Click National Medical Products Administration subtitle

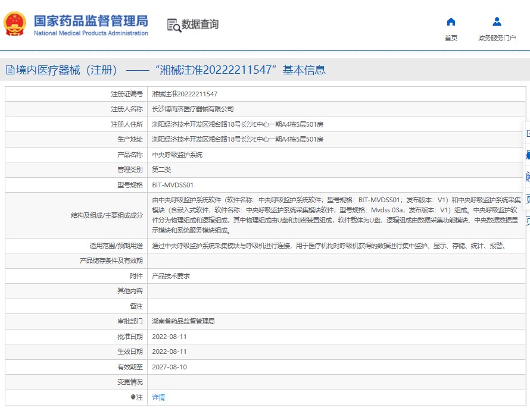tap(91, 33)
